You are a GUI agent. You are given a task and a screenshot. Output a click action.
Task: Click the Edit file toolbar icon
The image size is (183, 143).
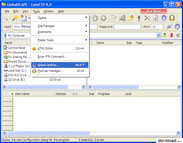(114, 18)
